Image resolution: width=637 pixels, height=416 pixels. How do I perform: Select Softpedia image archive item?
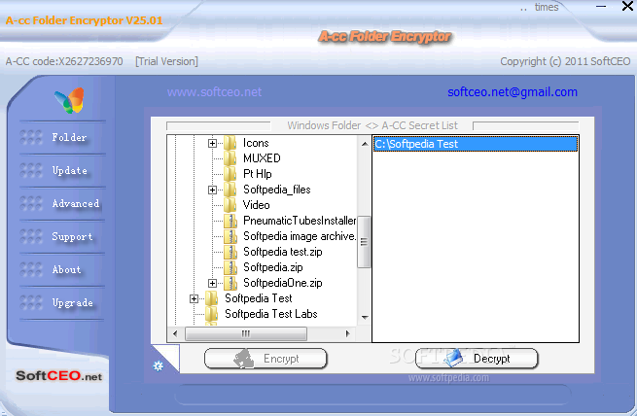[300, 236]
